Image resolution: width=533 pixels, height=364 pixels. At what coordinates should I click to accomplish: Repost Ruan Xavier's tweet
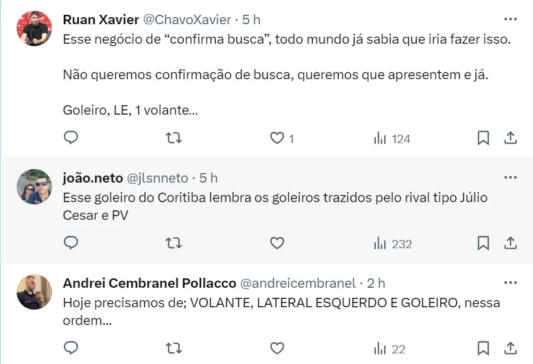point(173,138)
